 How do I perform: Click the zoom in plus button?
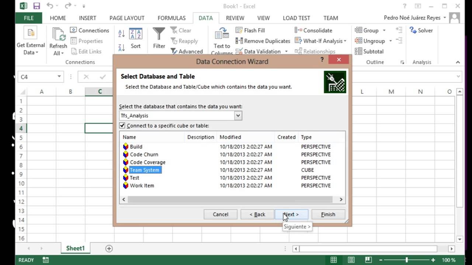point(434,260)
